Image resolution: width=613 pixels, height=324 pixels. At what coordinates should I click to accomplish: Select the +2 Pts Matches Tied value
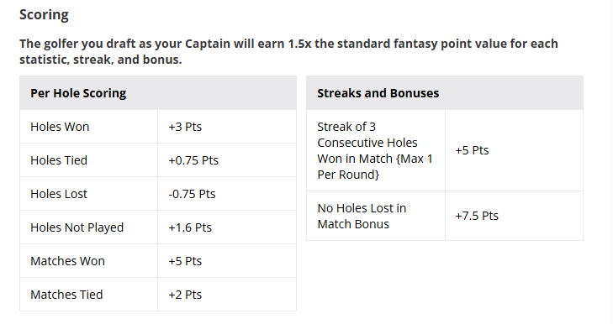(185, 295)
